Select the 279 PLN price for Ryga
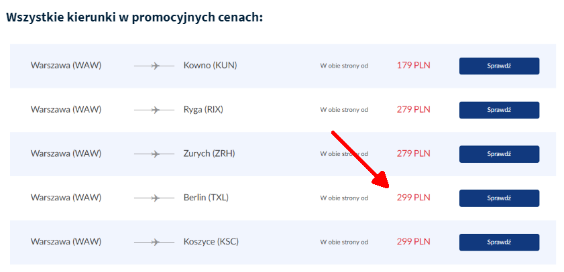This screenshot has width=564, height=272. point(413,110)
